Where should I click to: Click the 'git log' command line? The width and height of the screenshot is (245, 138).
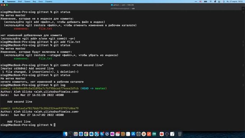coord(33,85)
